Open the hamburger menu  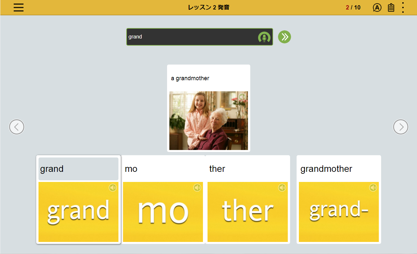pyautogui.click(x=19, y=7)
